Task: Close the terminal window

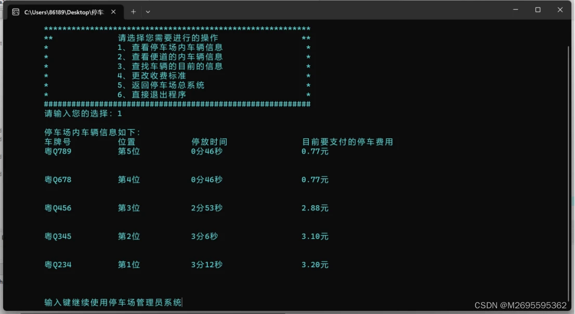Action: pyautogui.click(x=560, y=10)
